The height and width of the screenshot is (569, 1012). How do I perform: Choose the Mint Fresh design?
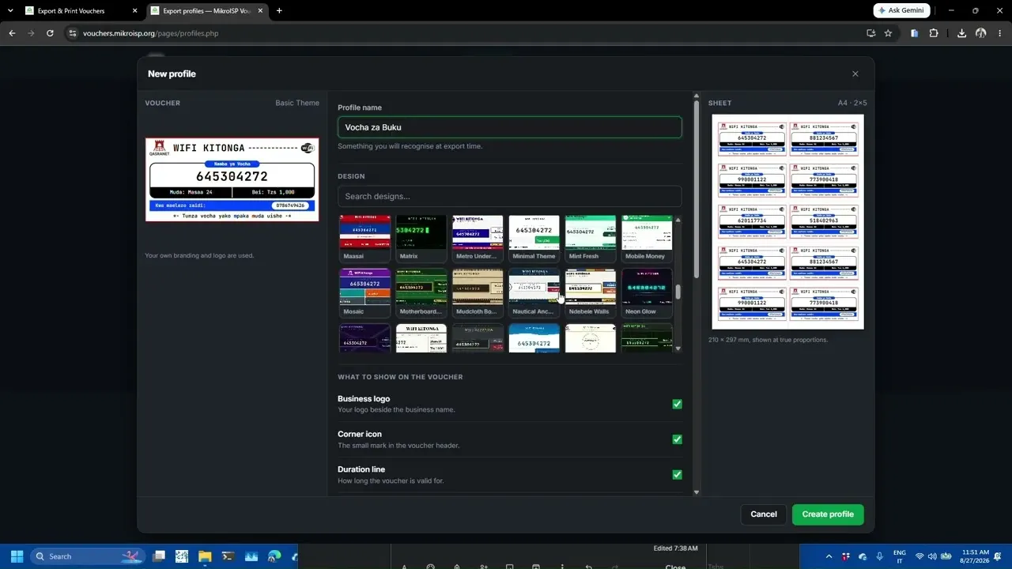click(591, 239)
